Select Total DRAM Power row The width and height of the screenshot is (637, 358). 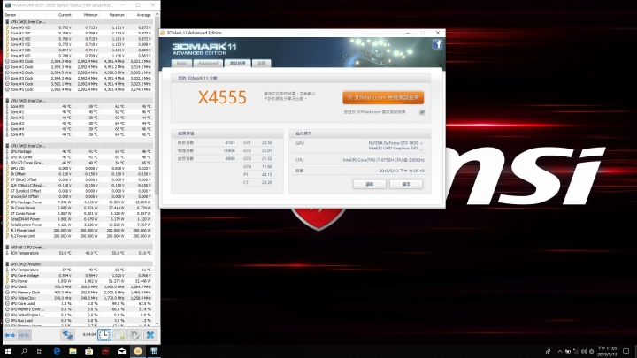click(x=79, y=219)
